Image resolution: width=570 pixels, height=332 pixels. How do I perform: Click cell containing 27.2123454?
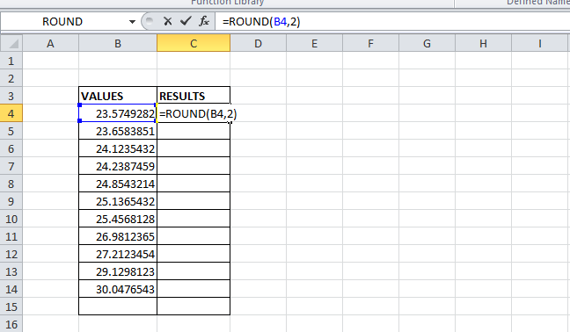(x=118, y=255)
